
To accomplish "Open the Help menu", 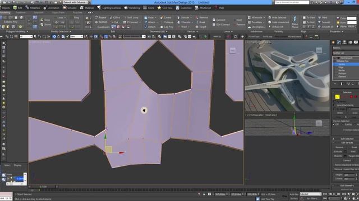I will tap(219, 8).
